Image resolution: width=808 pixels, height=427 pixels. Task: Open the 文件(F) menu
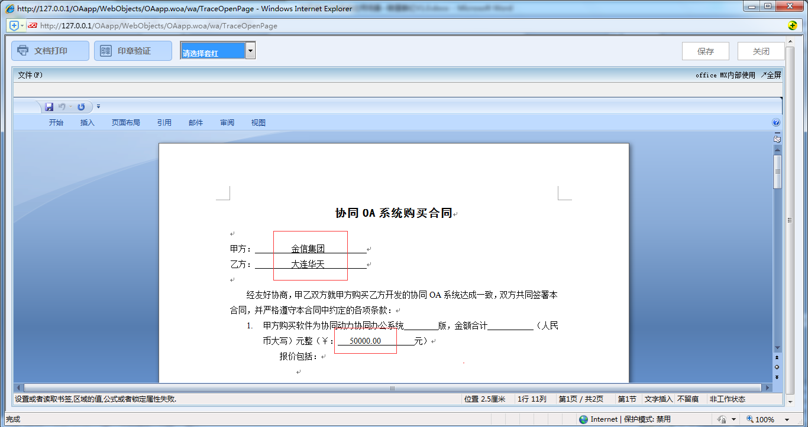(28, 75)
